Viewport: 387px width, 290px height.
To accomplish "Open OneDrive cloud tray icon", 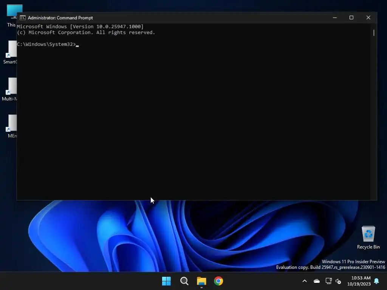I will pyautogui.click(x=317, y=281).
